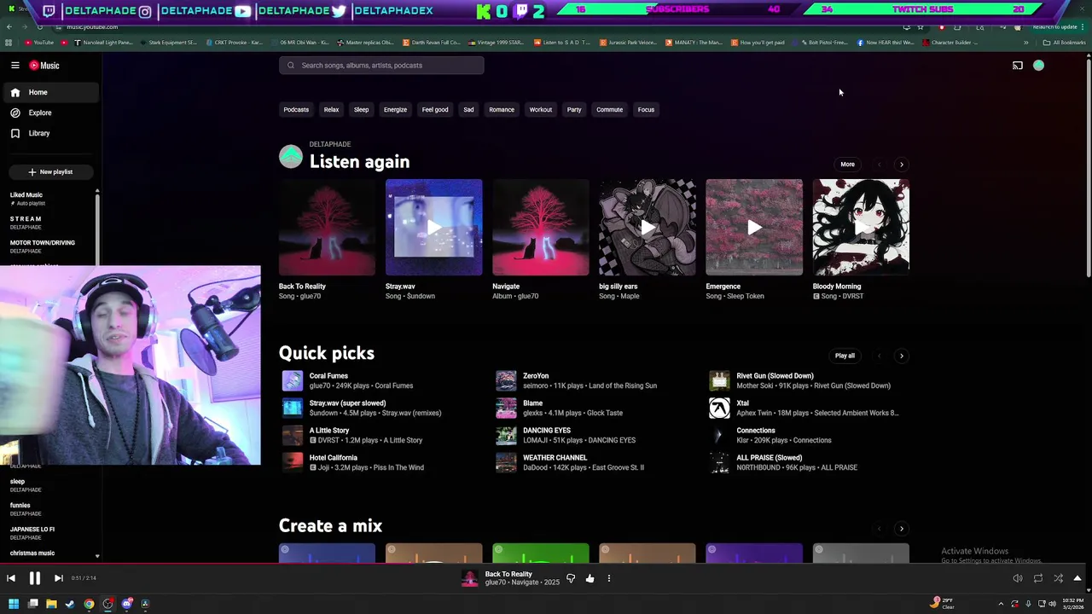Play Rivet Gun (Slowed Down) quick pick
The image size is (1092, 614).
[x=719, y=380]
